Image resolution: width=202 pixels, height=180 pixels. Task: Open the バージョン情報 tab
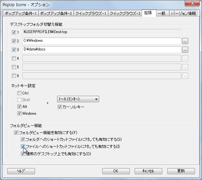coord(183,13)
